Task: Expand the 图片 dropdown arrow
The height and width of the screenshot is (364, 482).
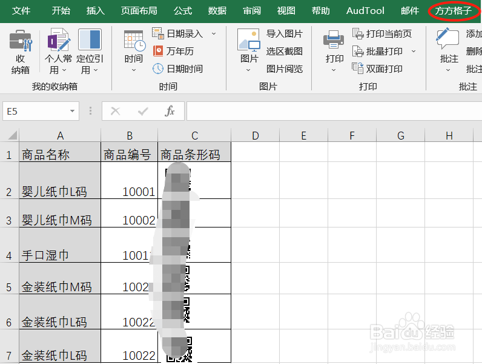Action: 248,70
